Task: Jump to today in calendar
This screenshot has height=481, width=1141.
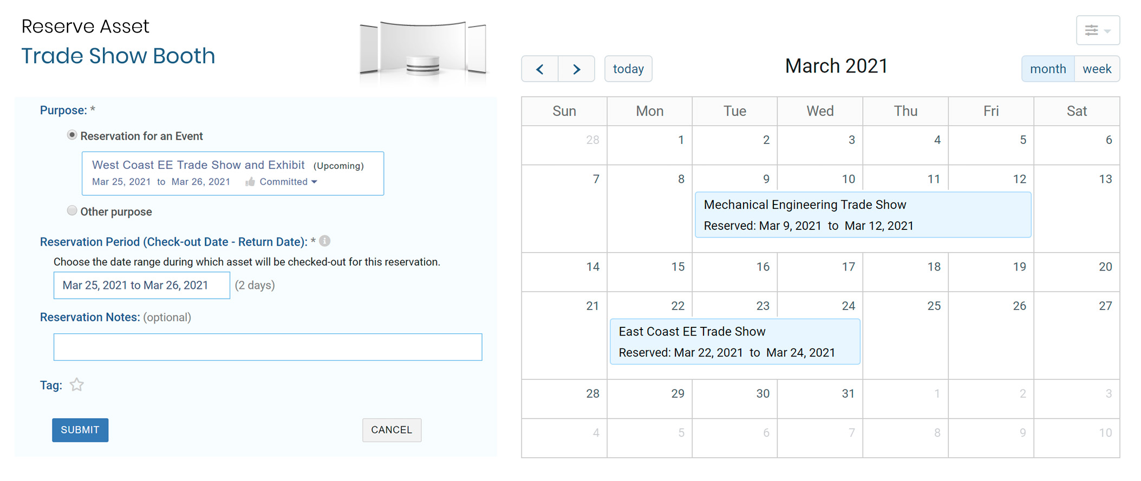Action: pyautogui.click(x=628, y=69)
